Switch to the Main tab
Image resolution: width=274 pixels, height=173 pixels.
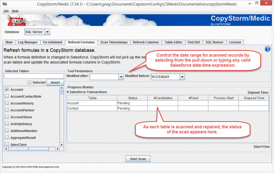[9, 42]
